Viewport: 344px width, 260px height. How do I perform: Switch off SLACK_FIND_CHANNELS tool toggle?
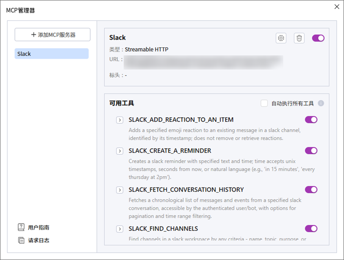(311, 229)
